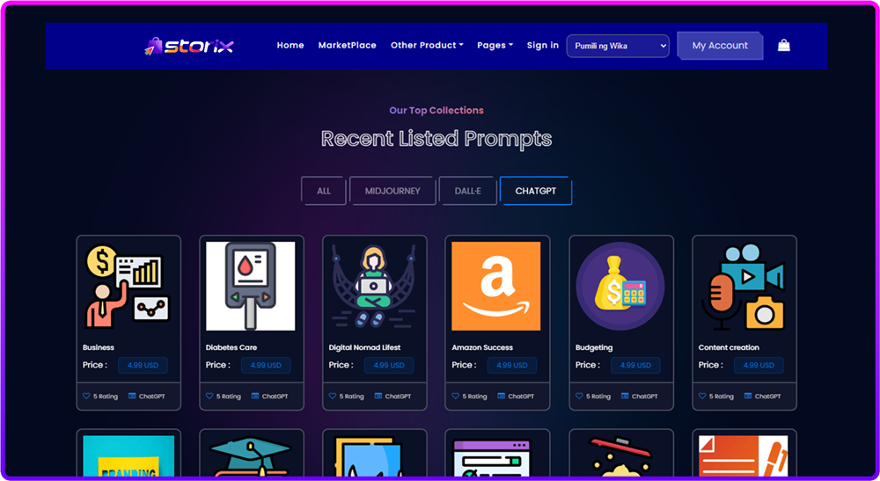Screen dimensions: 880x481
Task: Open the Pumili ng Wika language dropdown
Action: pyautogui.click(x=618, y=46)
